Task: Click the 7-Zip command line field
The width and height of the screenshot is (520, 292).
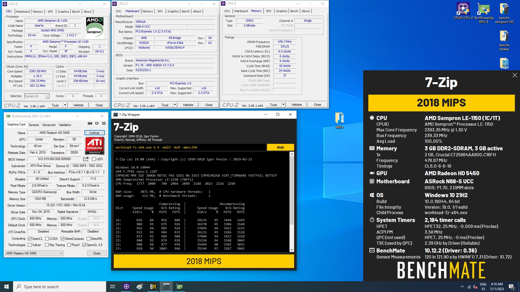Action: [x=190, y=147]
